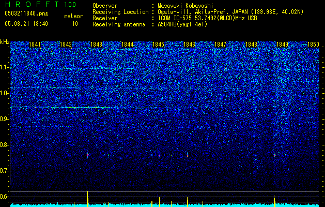Click the yellow intensity spike near 1849
This screenshot has height=207, width=325.
[274, 201]
